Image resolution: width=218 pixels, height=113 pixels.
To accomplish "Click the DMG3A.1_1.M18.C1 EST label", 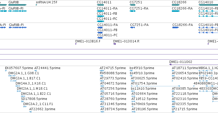I will (32, 89).
